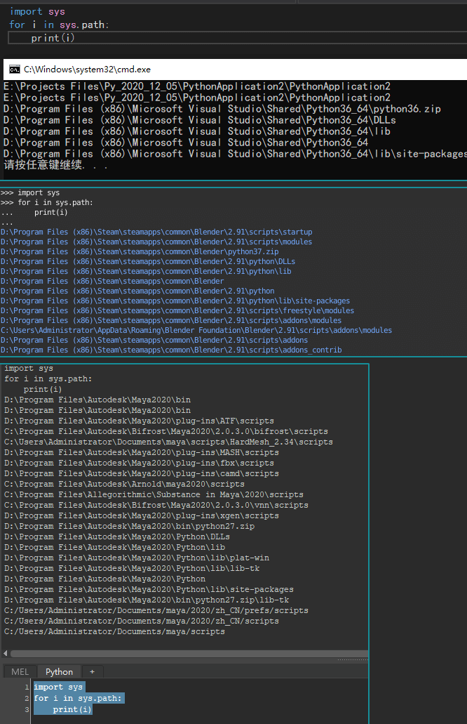Click 'import sys' in the top code editor

(x=37, y=11)
